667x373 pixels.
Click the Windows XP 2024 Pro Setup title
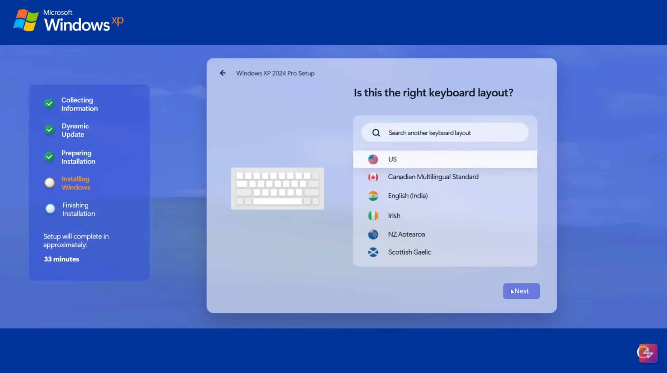(x=276, y=73)
